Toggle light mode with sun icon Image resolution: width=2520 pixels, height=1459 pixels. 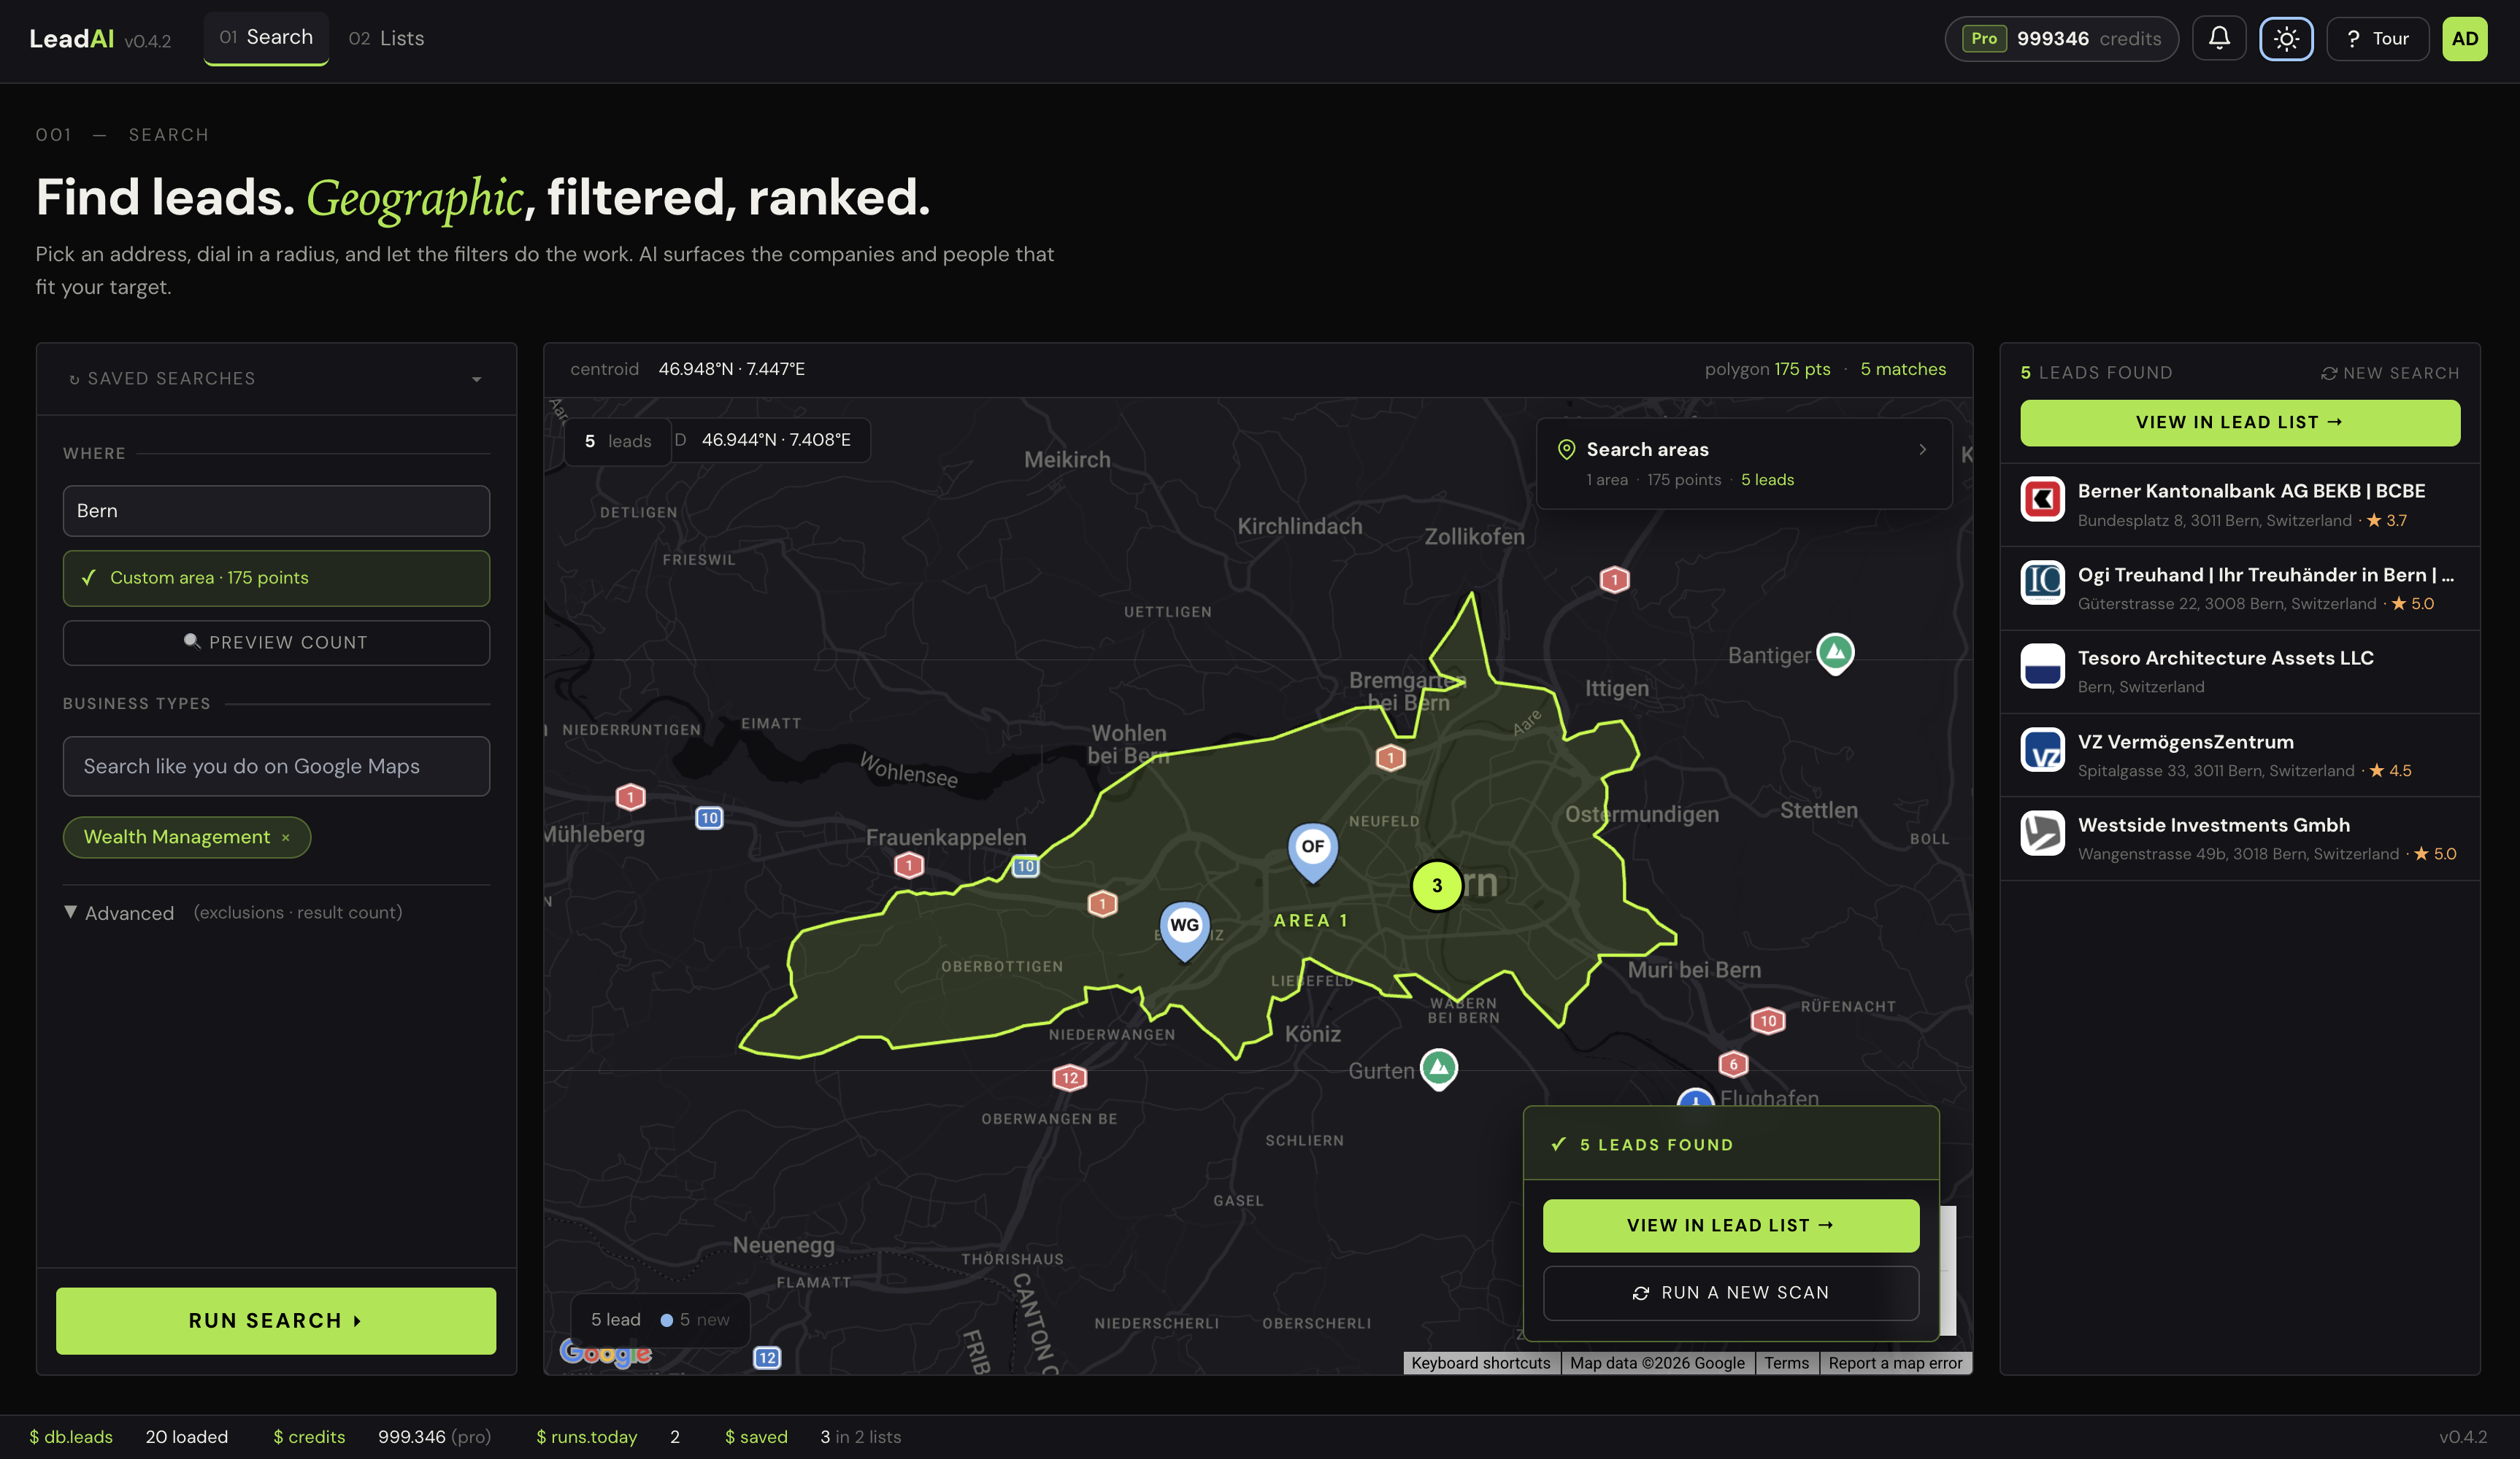2286,39
